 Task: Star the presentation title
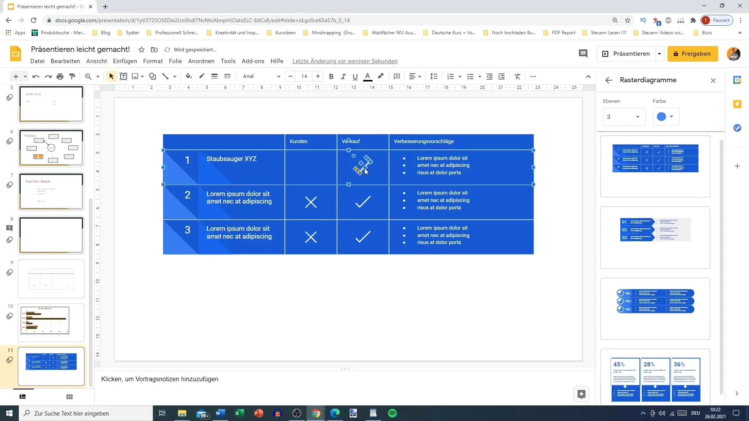pyautogui.click(x=142, y=50)
